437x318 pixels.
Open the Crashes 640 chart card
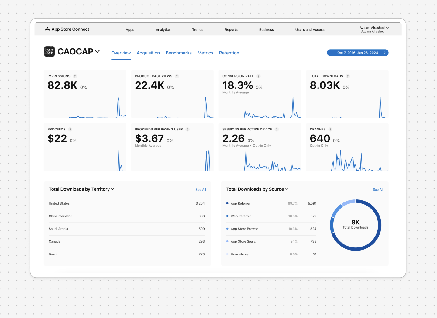(x=347, y=147)
